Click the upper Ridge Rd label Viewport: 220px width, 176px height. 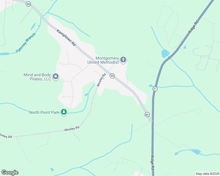click(x=193, y=27)
